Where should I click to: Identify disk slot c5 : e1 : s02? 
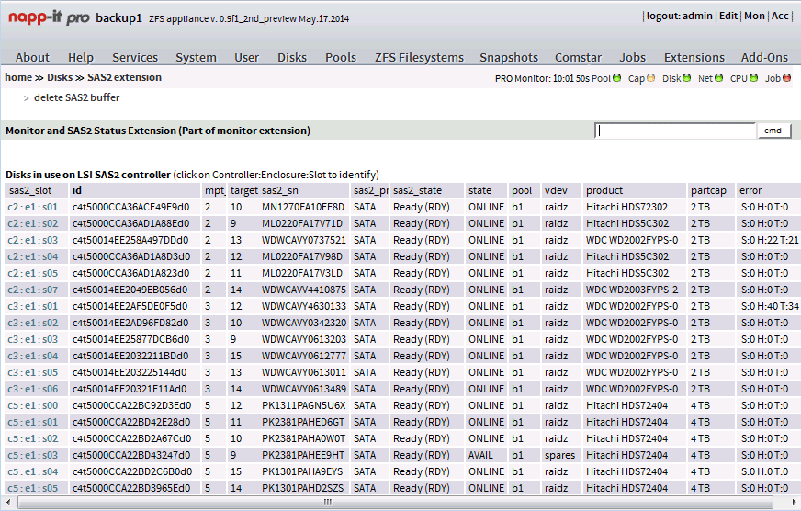(x=33, y=438)
